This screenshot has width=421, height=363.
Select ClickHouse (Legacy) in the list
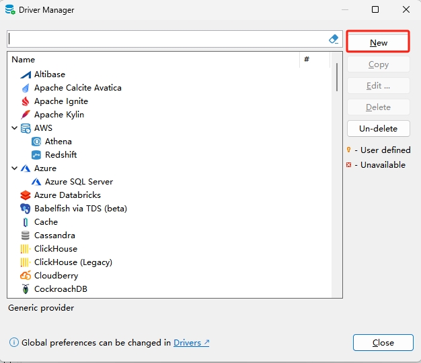click(73, 262)
